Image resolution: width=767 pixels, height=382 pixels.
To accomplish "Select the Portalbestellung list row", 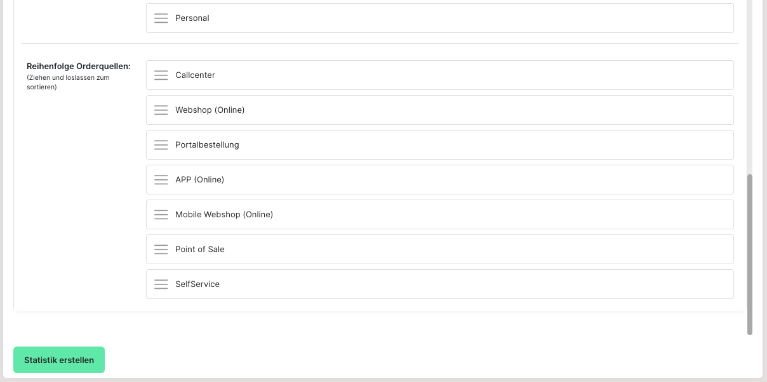I will [439, 145].
